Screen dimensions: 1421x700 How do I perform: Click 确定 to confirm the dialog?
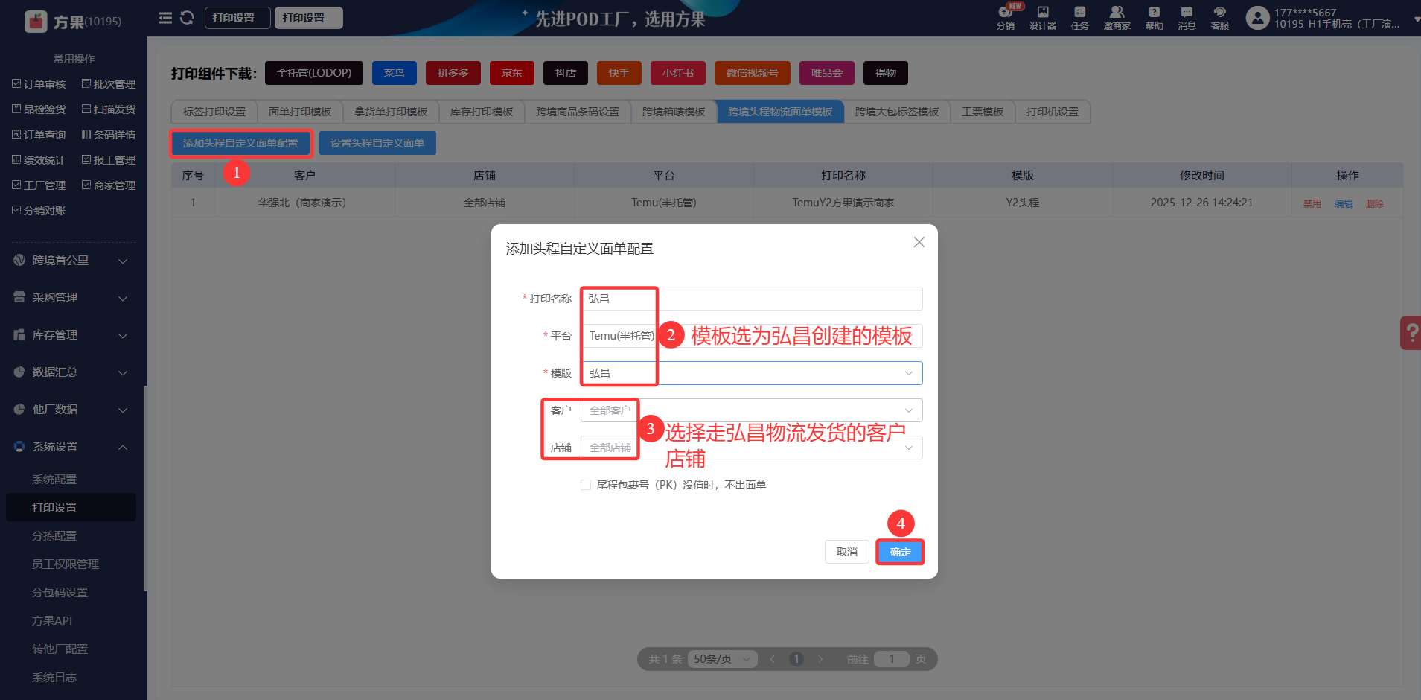coord(900,552)
